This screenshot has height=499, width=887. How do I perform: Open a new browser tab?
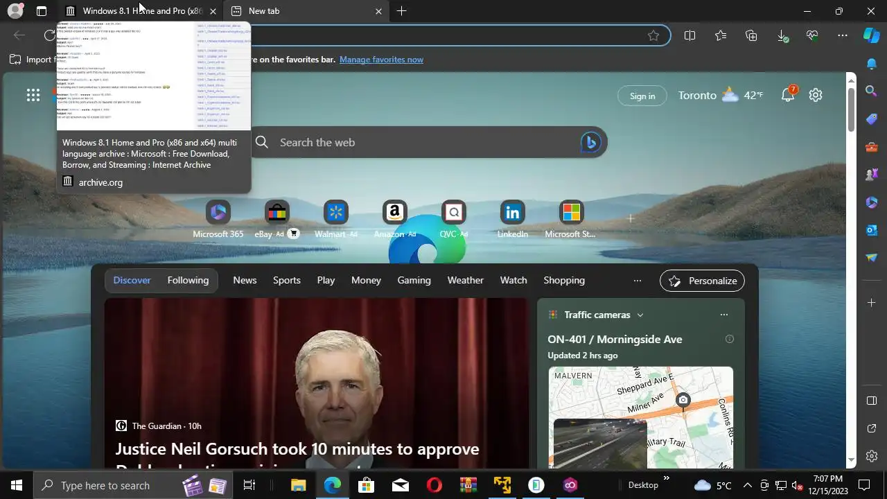(x=402, y=11)
